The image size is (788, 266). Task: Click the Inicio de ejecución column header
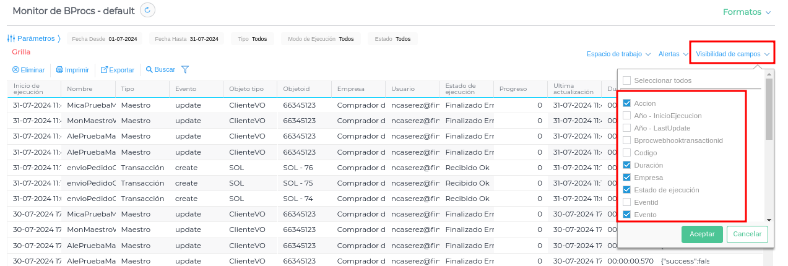point(34,89)
